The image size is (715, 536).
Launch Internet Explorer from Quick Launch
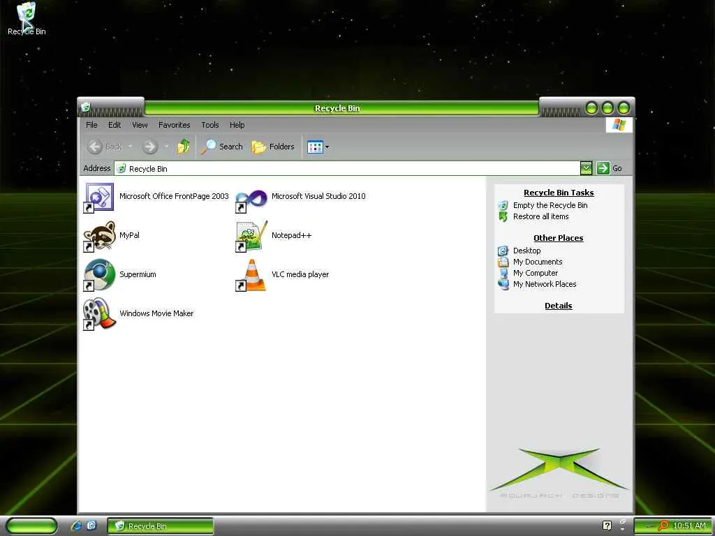click(x=76, y=526)
